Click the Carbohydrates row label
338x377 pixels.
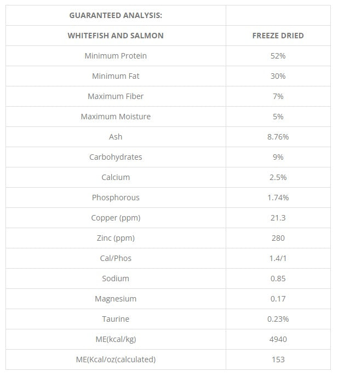click(x=116, y=157)
